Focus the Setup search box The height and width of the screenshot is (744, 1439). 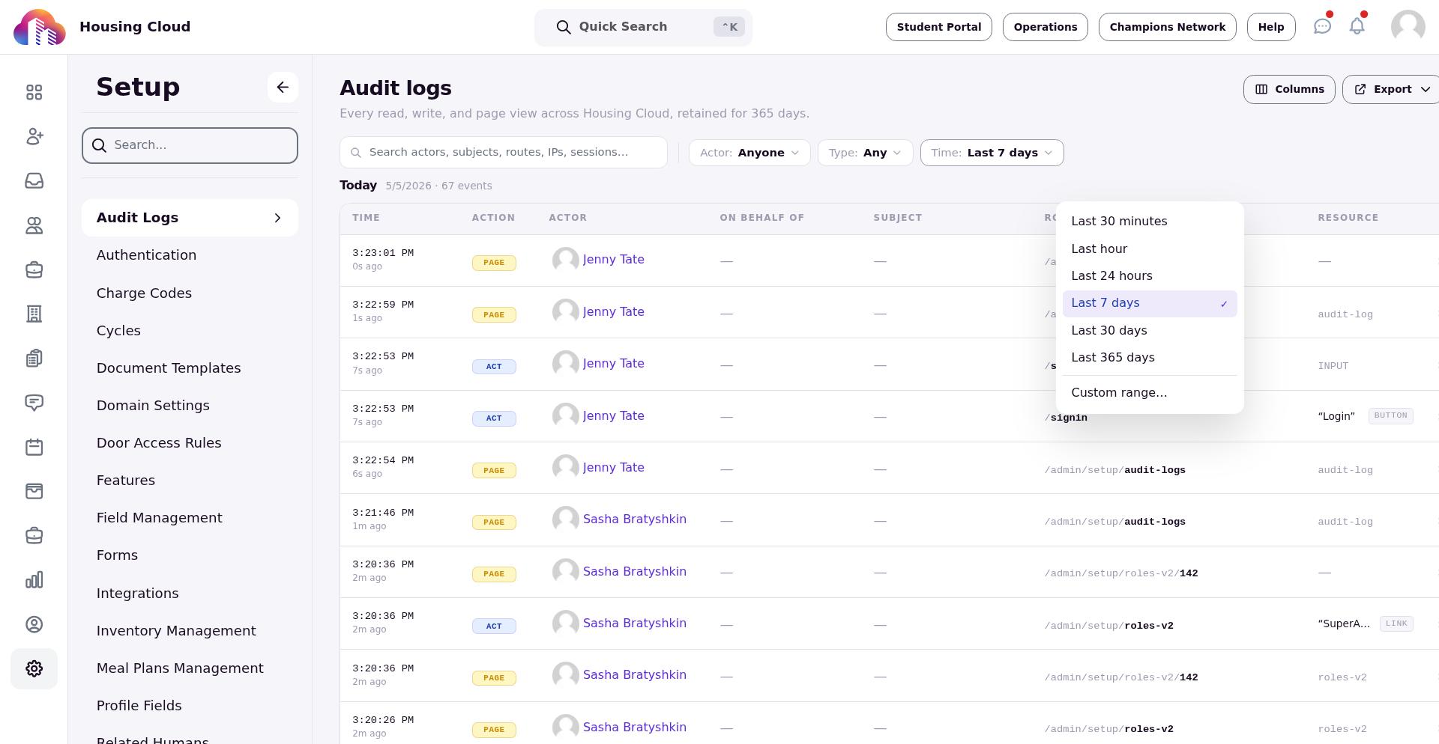pyautogui.click(x=190, y=145)
